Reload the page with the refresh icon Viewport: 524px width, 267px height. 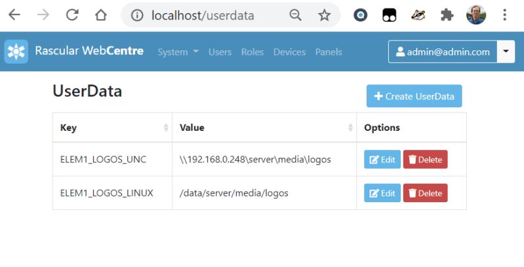pyautogui.click(x=72, y=15)
